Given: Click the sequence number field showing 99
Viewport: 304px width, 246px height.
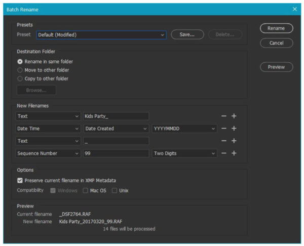Looking at the screenshot, I should pos(116,153).
